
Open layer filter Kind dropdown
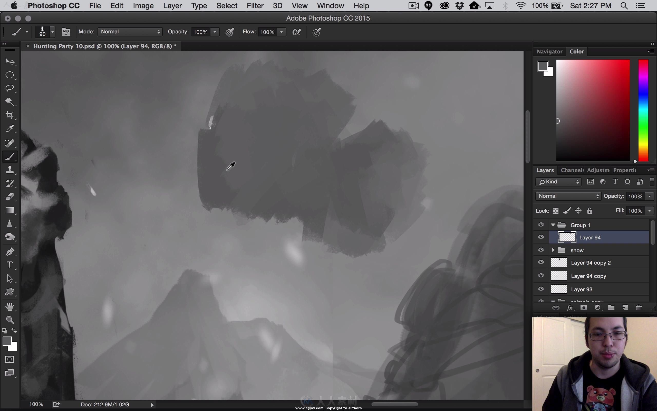point(558,182)
